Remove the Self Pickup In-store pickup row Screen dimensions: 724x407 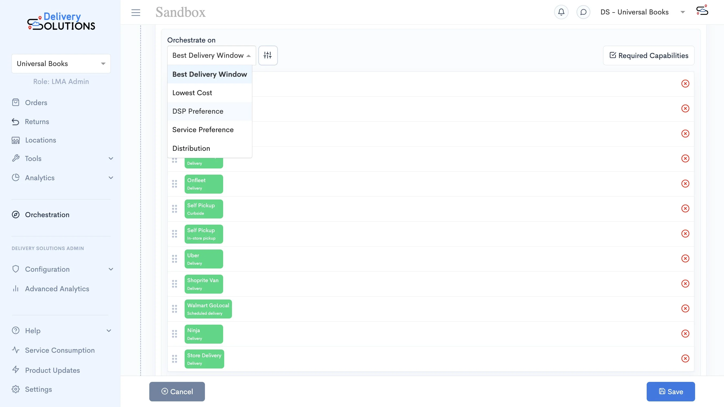685,234
